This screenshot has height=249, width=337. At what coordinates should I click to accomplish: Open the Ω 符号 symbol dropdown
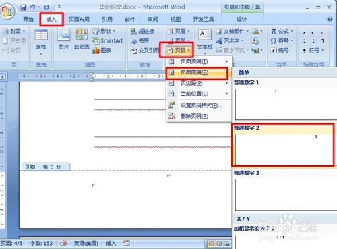282,40
